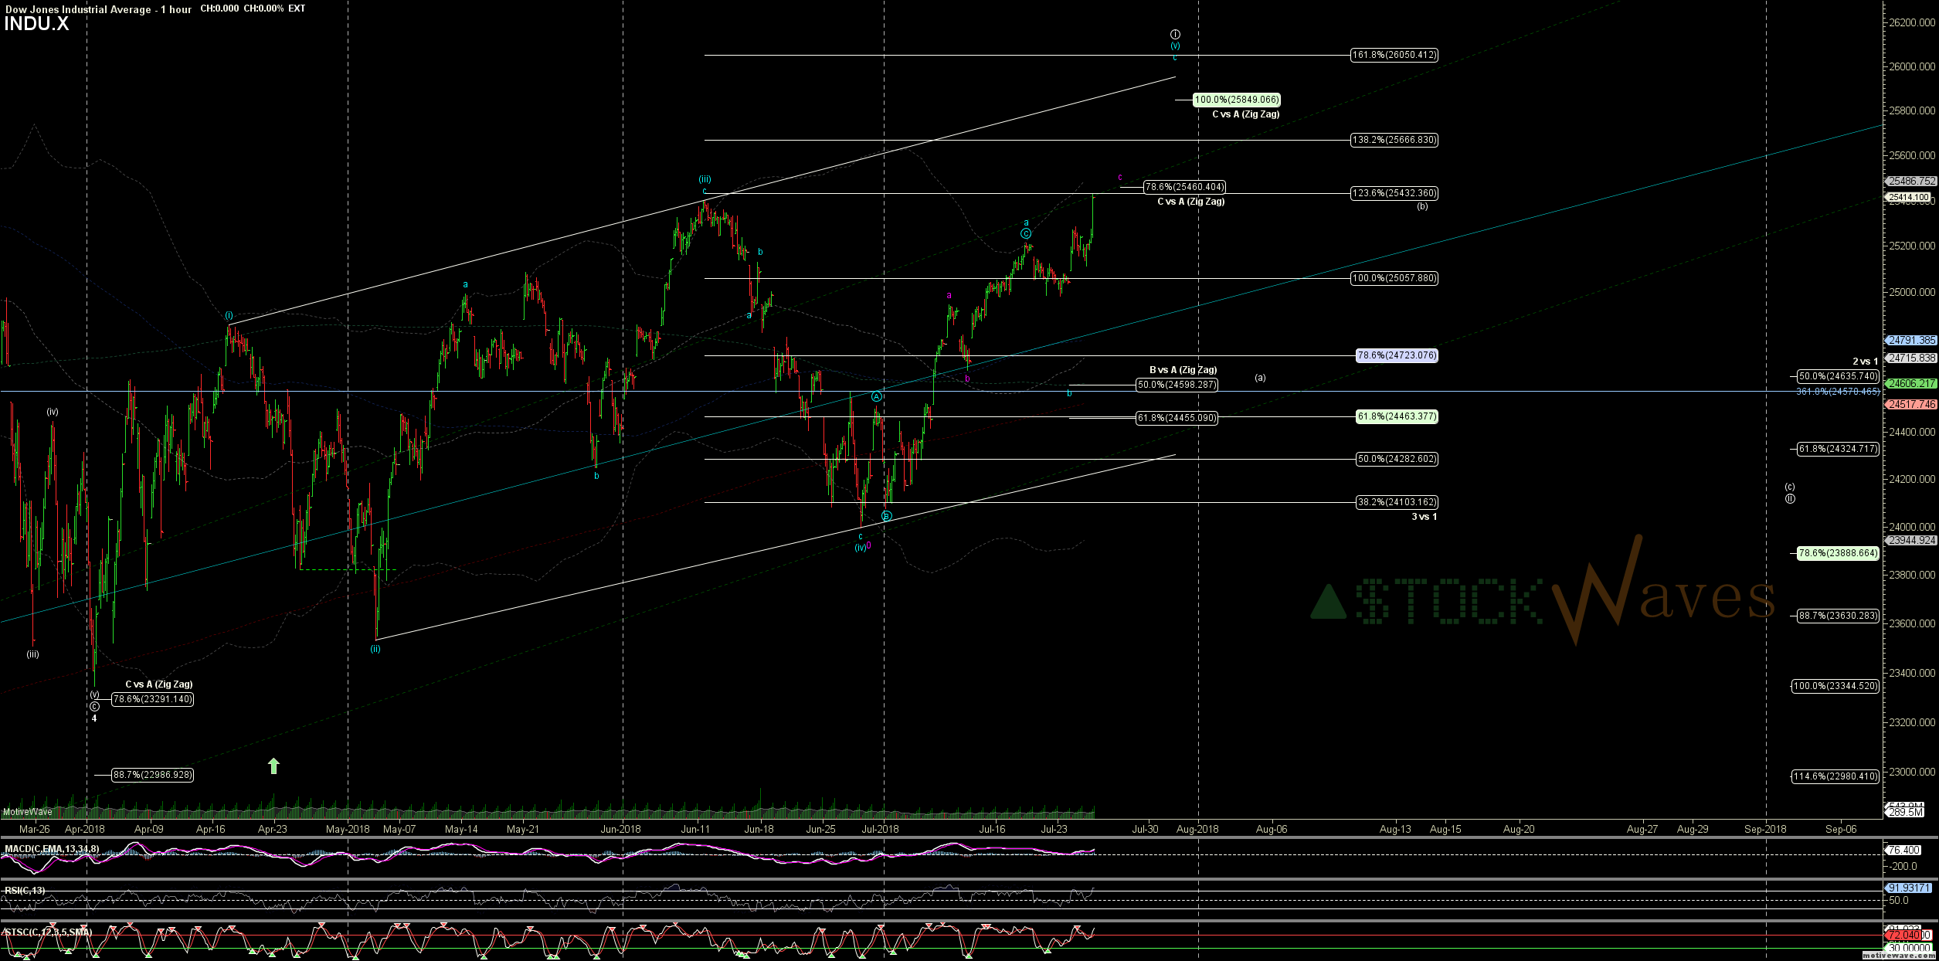Click the green 24606.217 price tag
This screenshot has width=1939, height=961.
click(x=1911, y=383)
